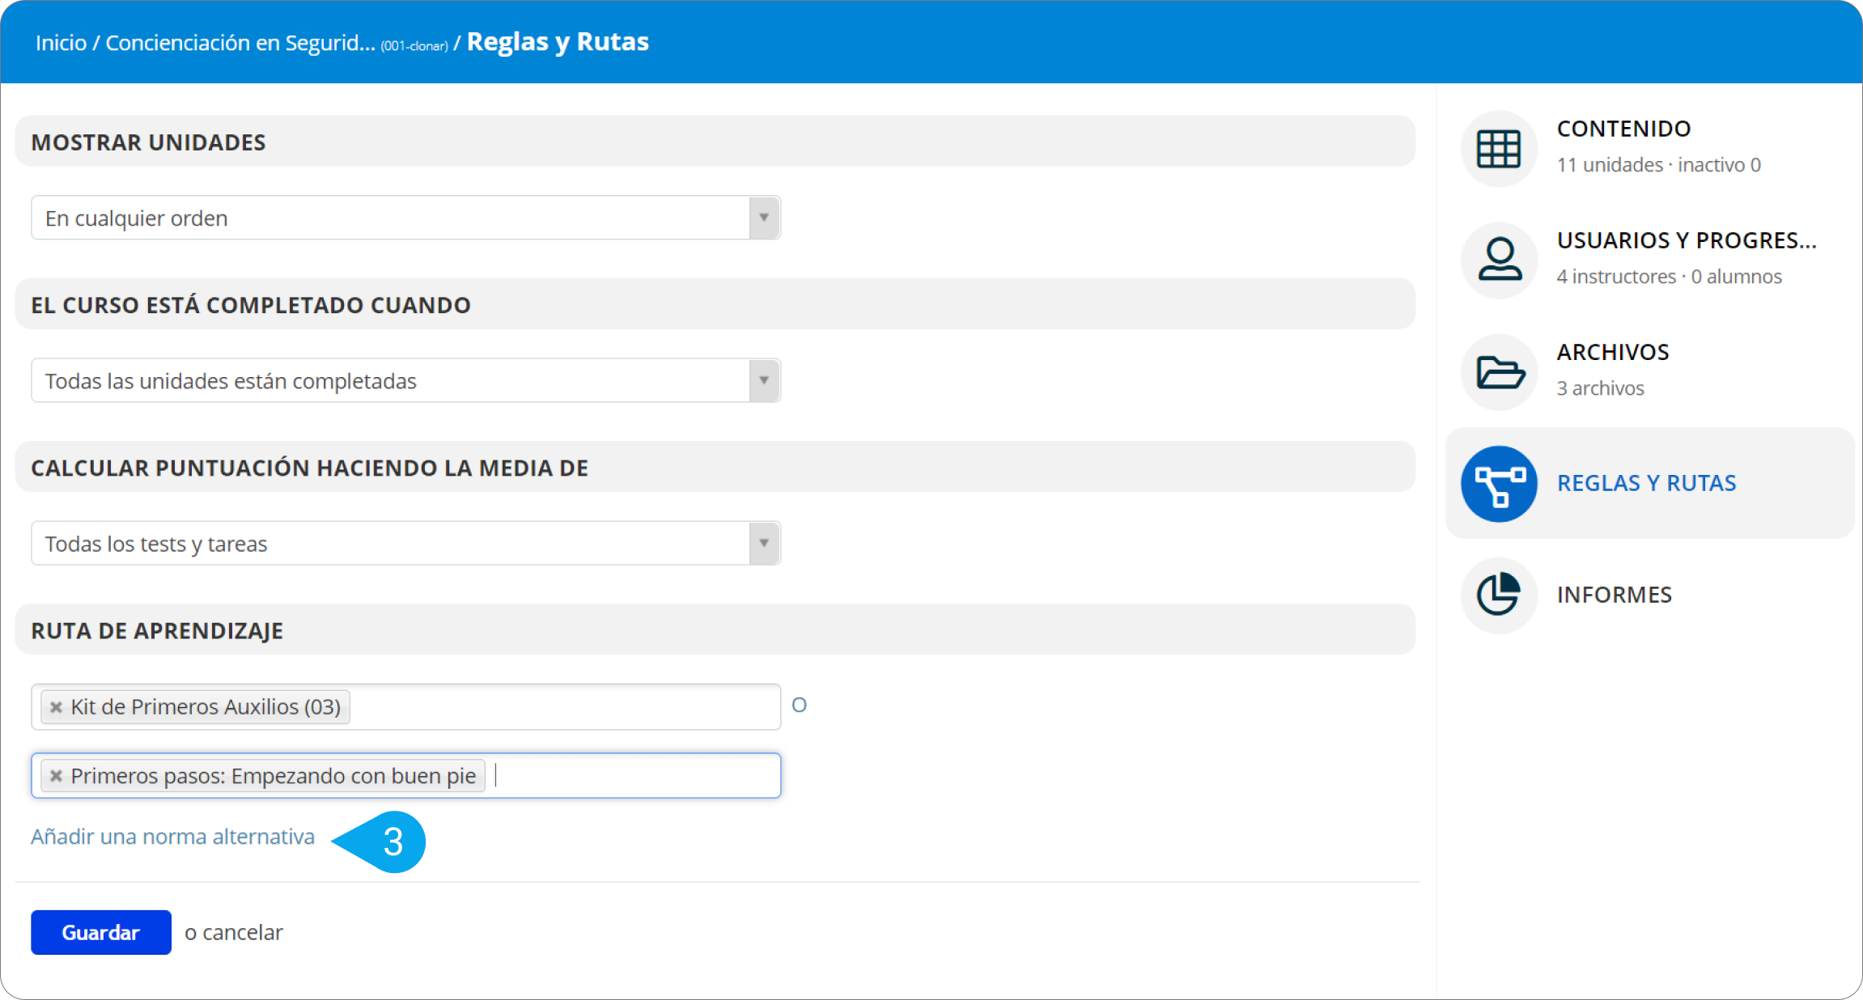Expand the Todas los tests y tareas dropdown

click(x=405, y=543)
